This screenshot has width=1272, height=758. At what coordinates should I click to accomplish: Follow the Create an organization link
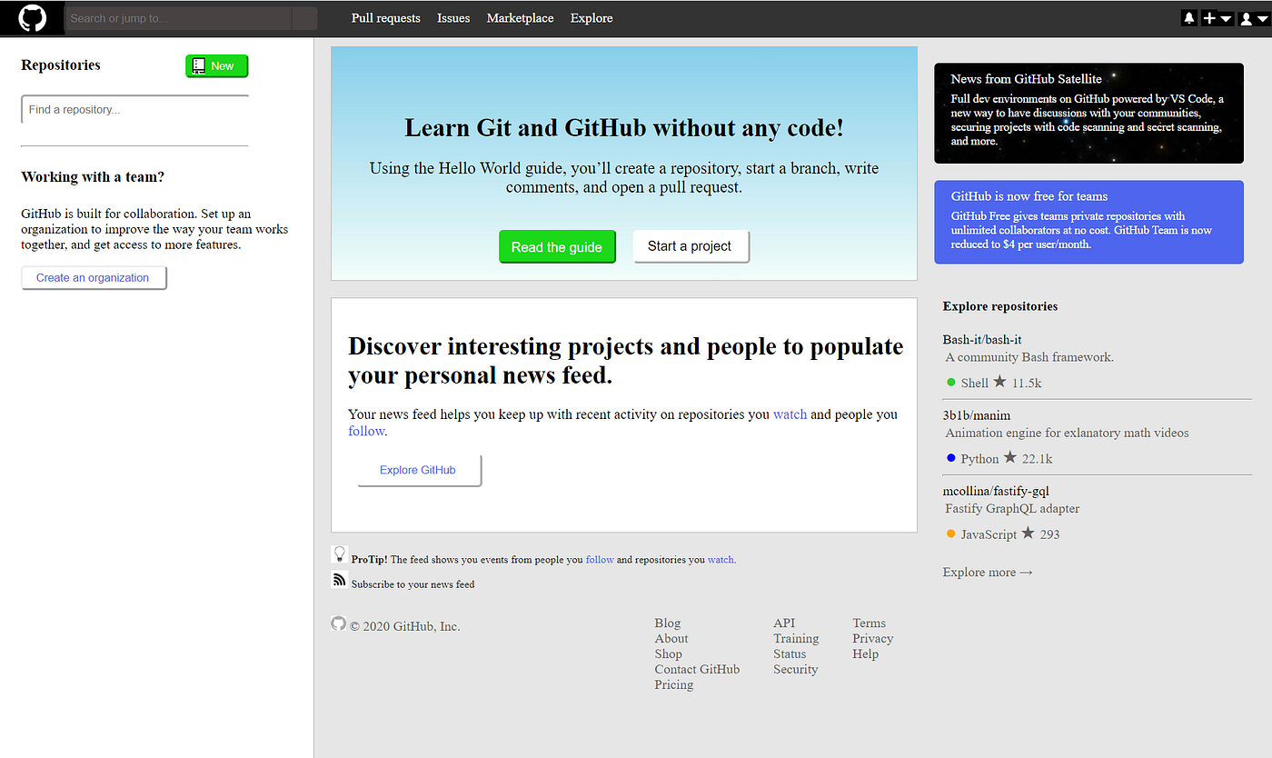94,277
